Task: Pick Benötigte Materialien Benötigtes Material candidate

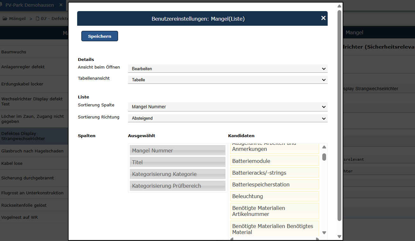Action: tap(275, 229)
